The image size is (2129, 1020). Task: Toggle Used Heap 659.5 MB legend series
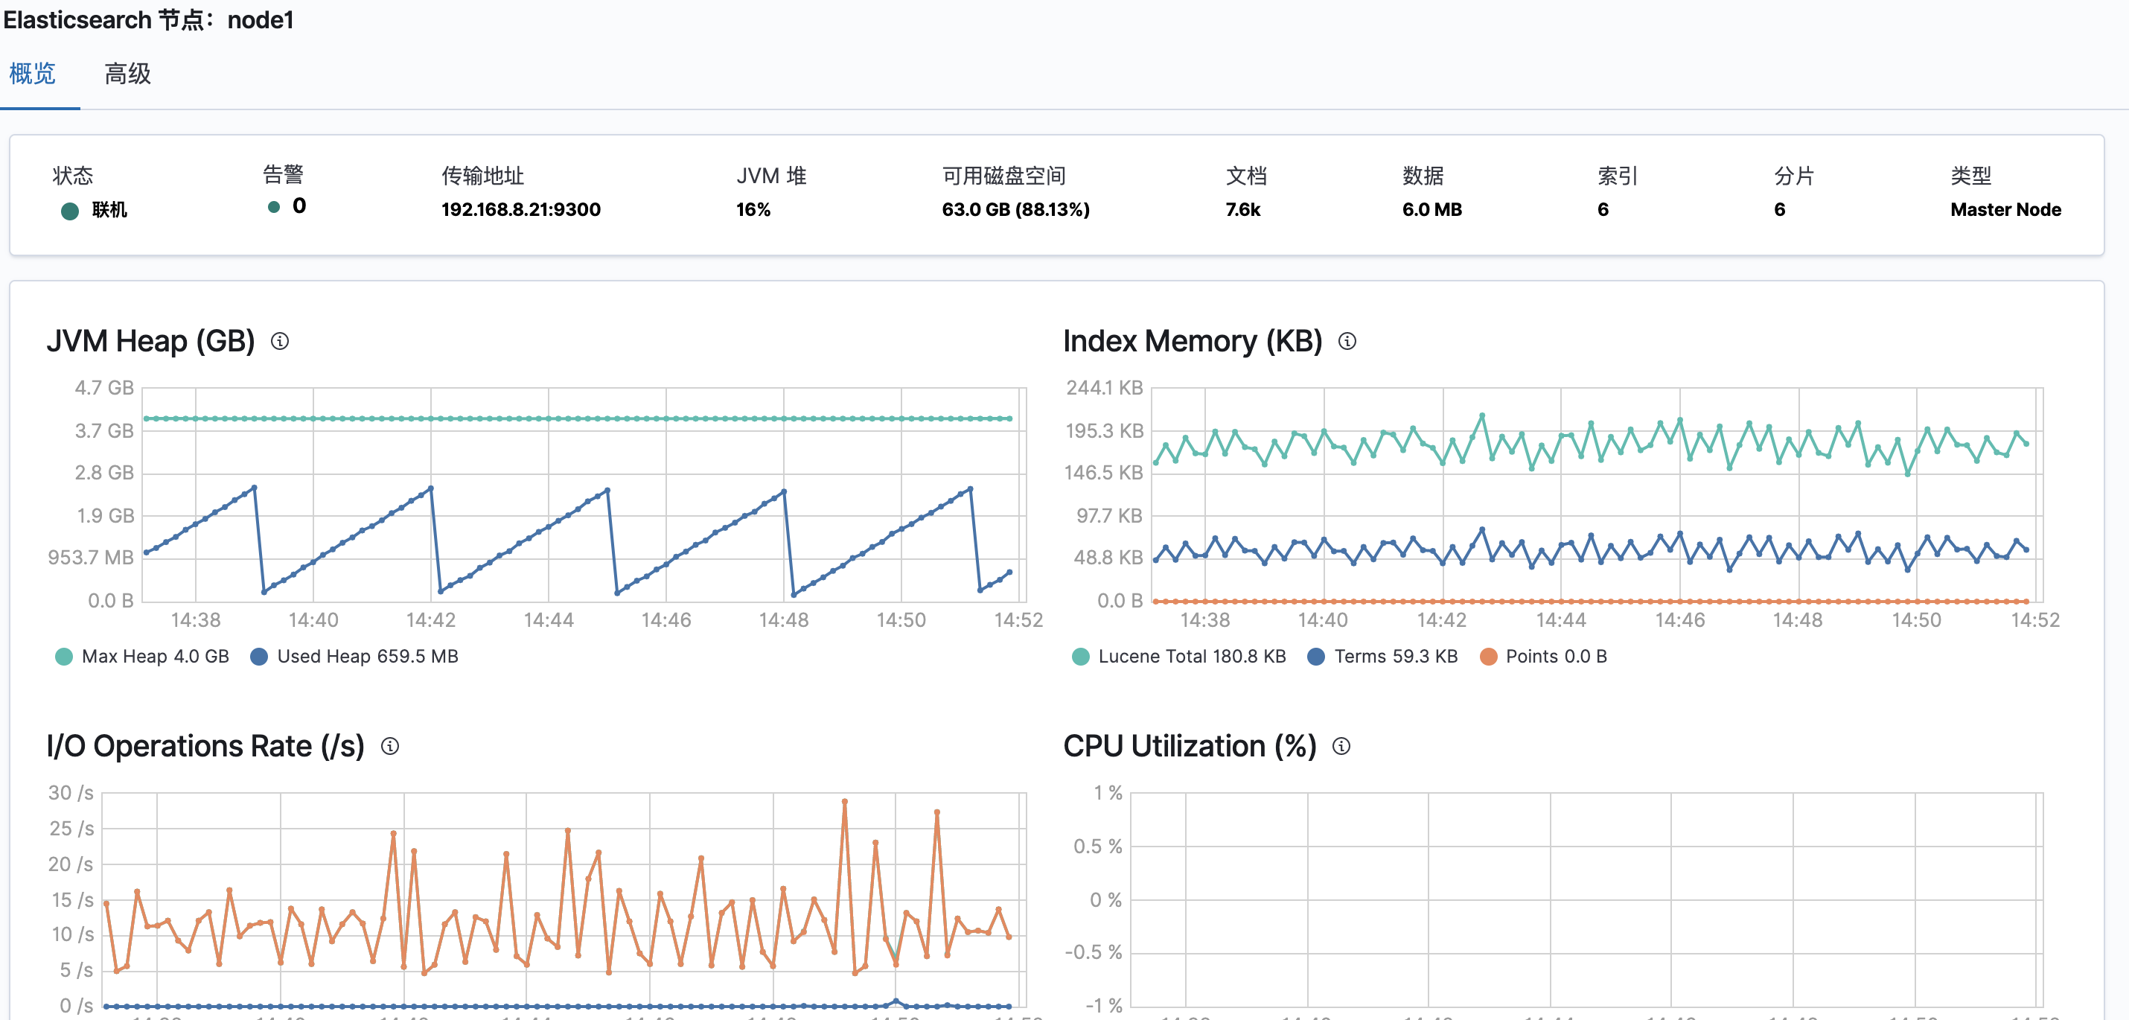click(367, 657)
